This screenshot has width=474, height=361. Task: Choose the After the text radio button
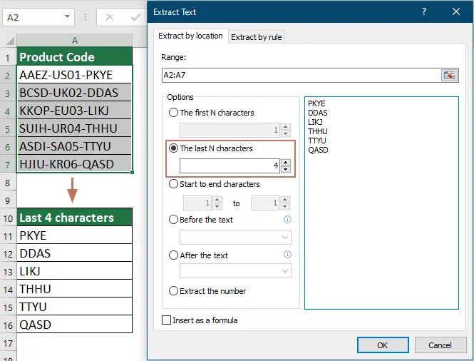point(173,255)
